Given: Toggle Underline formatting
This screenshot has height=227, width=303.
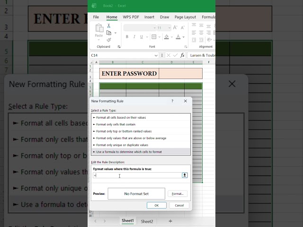Looking at the screenshot, I should [x=142, y=37].
